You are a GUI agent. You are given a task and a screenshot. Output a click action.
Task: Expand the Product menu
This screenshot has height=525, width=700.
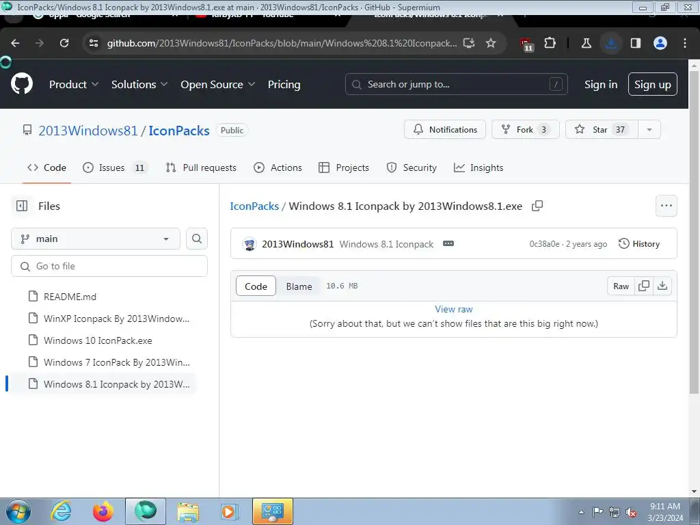(x=74, y=84)
